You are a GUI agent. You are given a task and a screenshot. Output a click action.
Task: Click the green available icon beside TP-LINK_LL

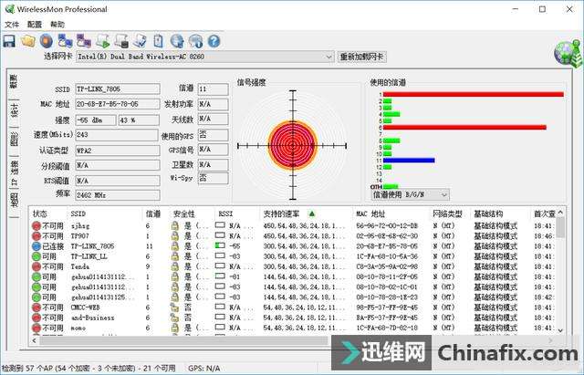tap(37, 256)
